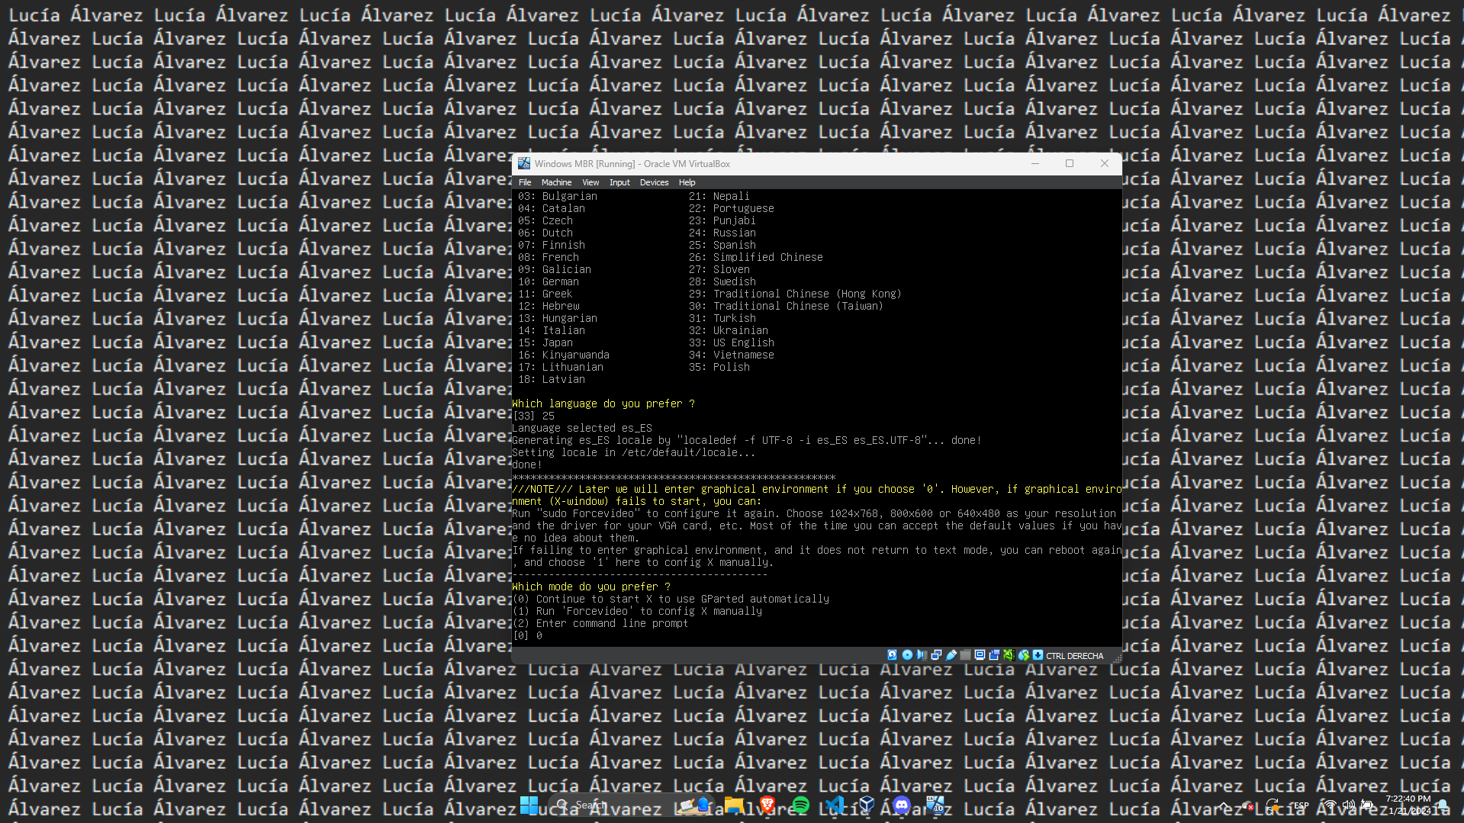Click the ESP language indicator
The image size is (1464, 823).
point(1301,805)
